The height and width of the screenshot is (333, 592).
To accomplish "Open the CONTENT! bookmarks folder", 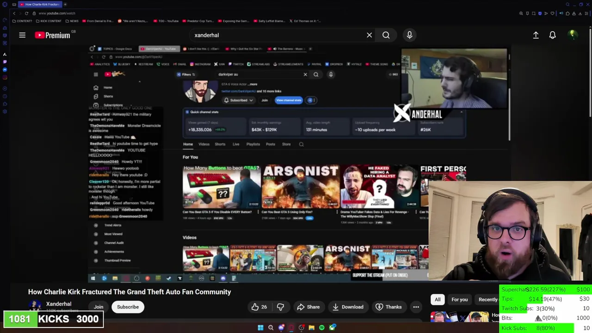I will pyautogui.click(x=23, y=21).
